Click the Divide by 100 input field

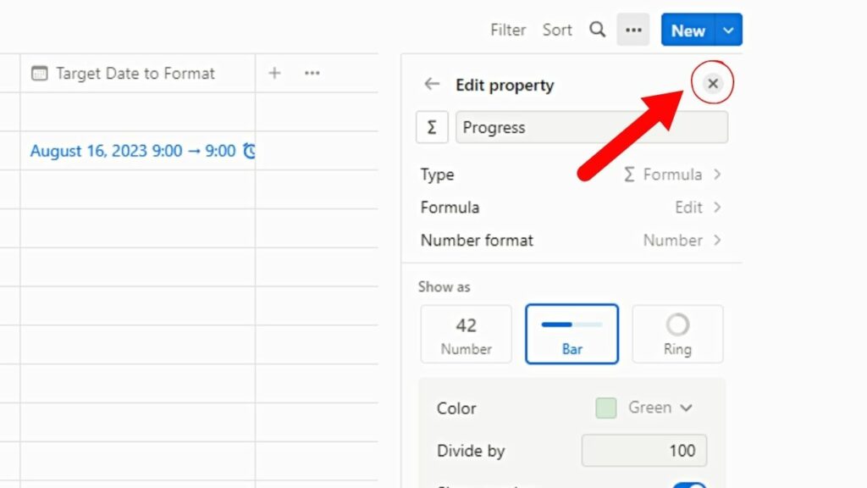tap(643, 450)
